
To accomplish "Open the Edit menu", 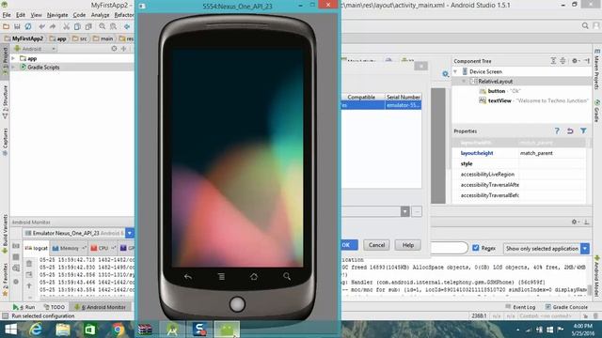I will tap(21, 15).
